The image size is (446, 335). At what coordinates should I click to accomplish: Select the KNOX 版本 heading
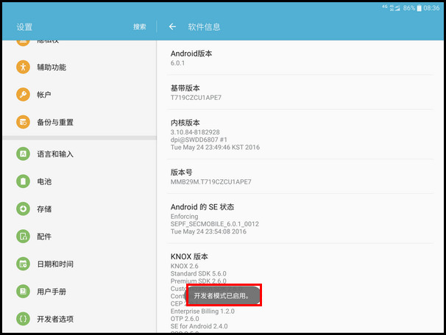click(x=189, y=256)
